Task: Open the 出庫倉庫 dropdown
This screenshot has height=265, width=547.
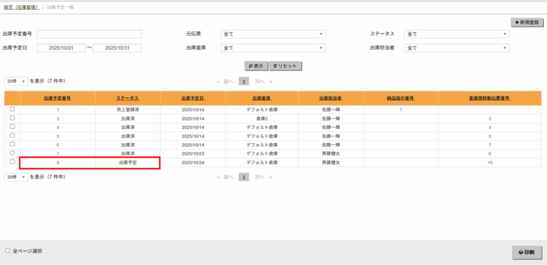Action: point(272,48)
